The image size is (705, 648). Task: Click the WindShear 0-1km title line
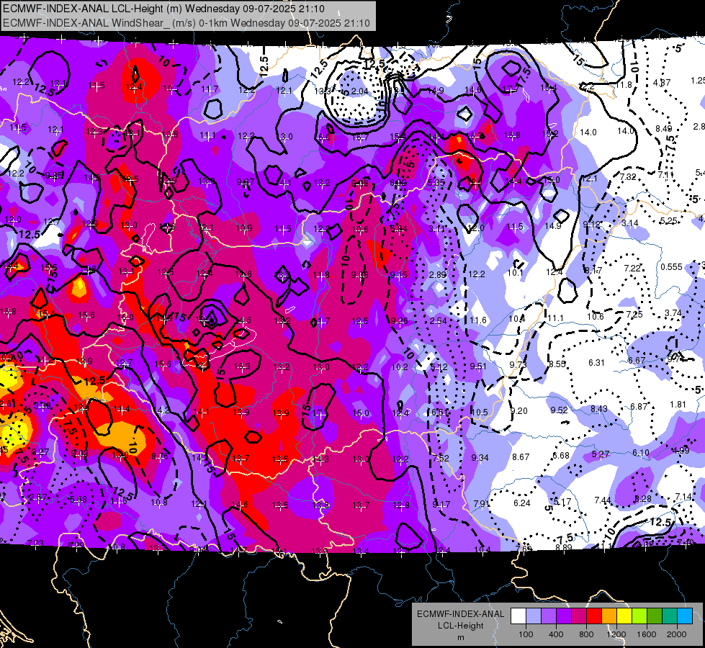point(186,23)
